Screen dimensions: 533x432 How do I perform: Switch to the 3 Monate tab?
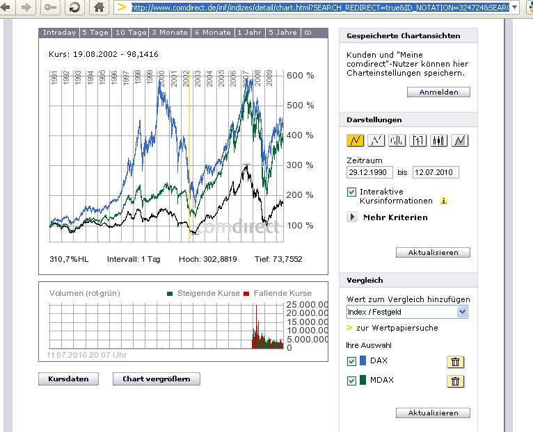[x=170, y=33]
